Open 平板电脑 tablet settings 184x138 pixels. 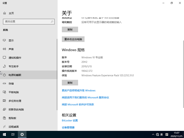click(13, 92)
